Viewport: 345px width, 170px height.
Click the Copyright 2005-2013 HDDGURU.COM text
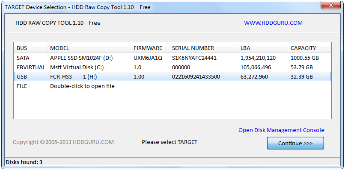[63, 142]
